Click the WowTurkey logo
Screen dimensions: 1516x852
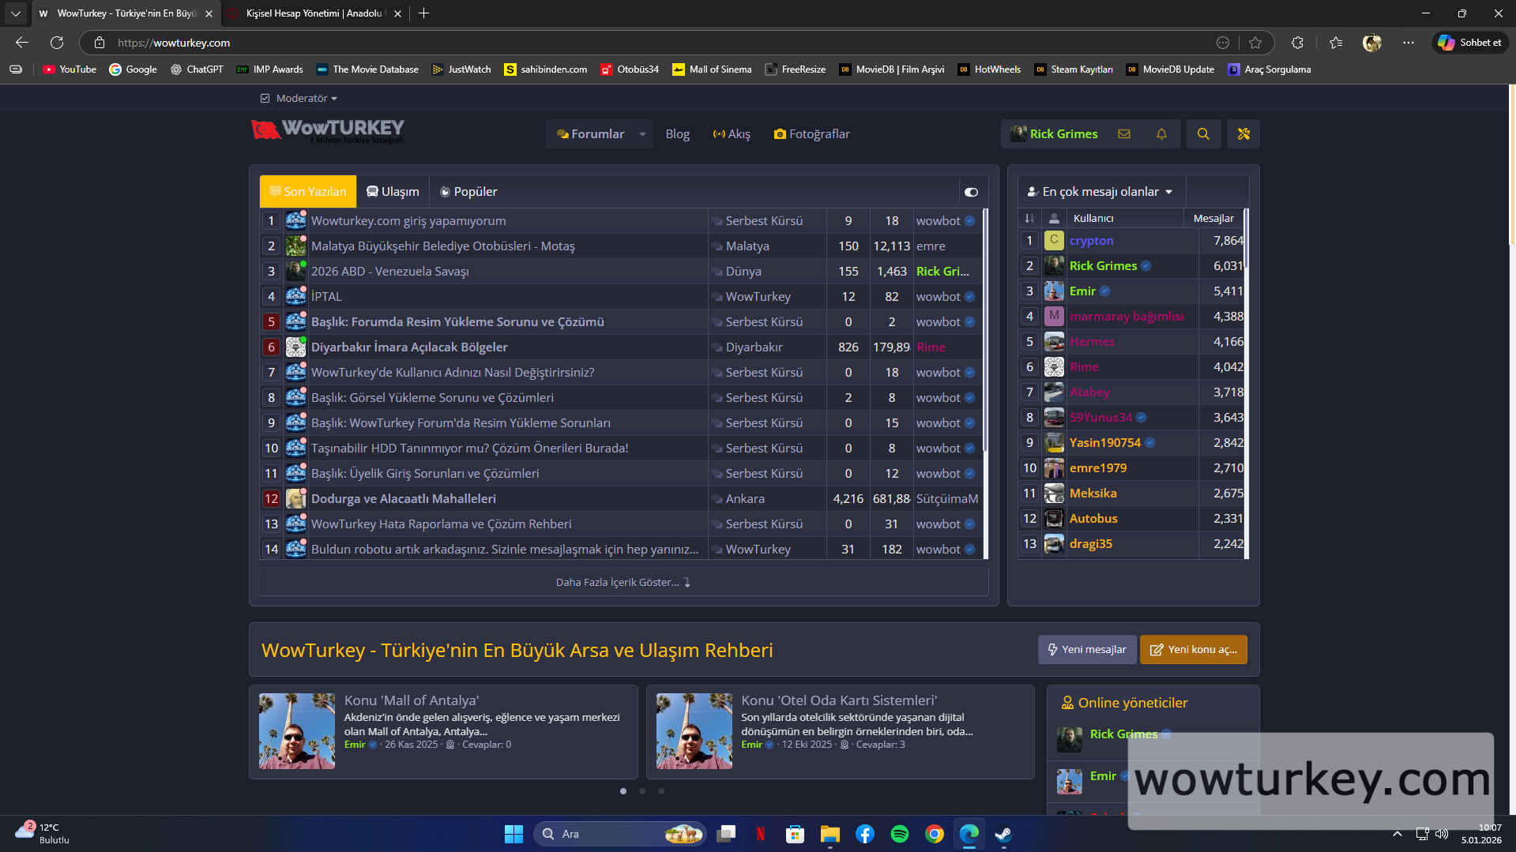[x=328, y=130]
